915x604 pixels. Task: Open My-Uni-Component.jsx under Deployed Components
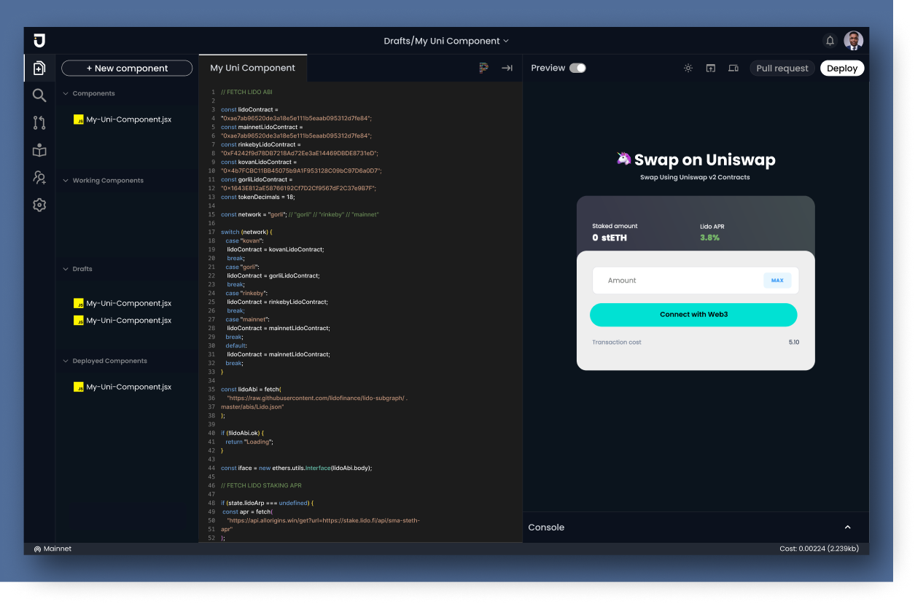click(123, 387)
